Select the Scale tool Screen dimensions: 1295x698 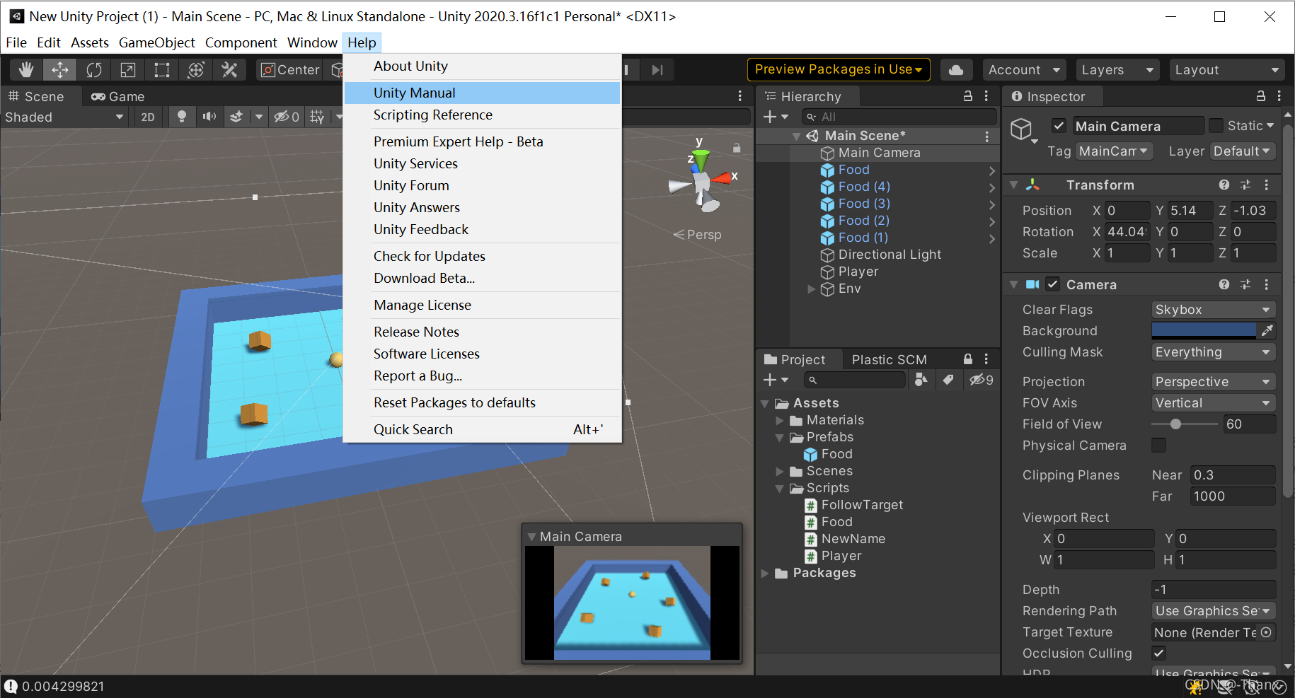point(128,69)
